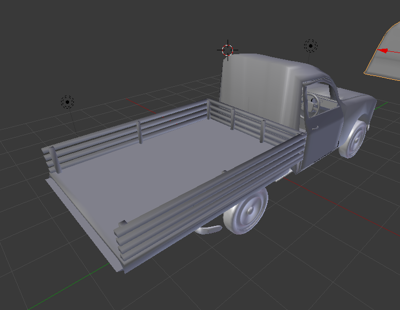This screenshot has height=310, width=400.
Task: Select the point lamp above the truck cab
Action: (311, 46)
